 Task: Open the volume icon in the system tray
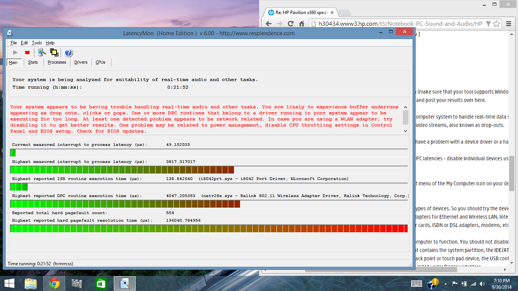(482, 283)
